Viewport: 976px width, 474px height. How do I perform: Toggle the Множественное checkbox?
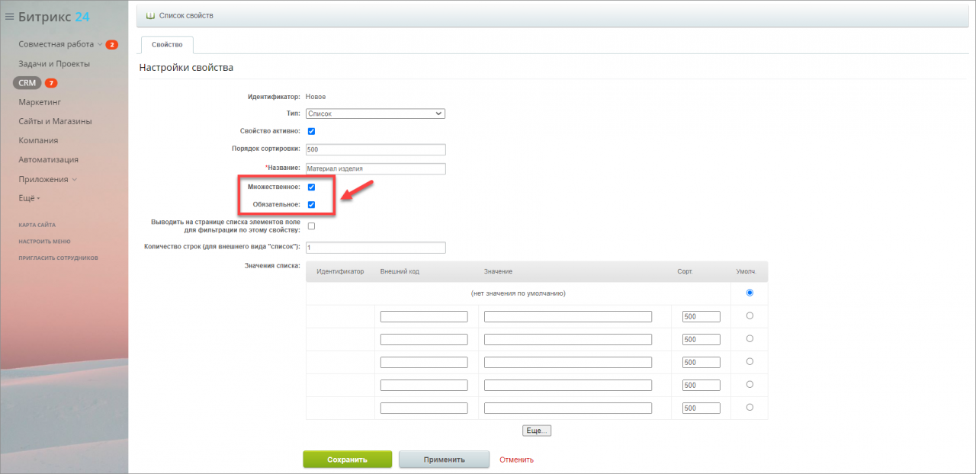pyautogui.click(x=311, y=187)
